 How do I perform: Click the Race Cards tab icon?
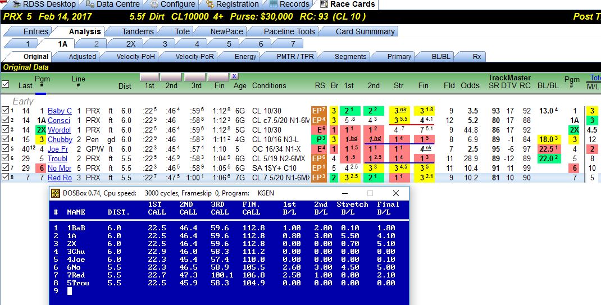(324, 4)
